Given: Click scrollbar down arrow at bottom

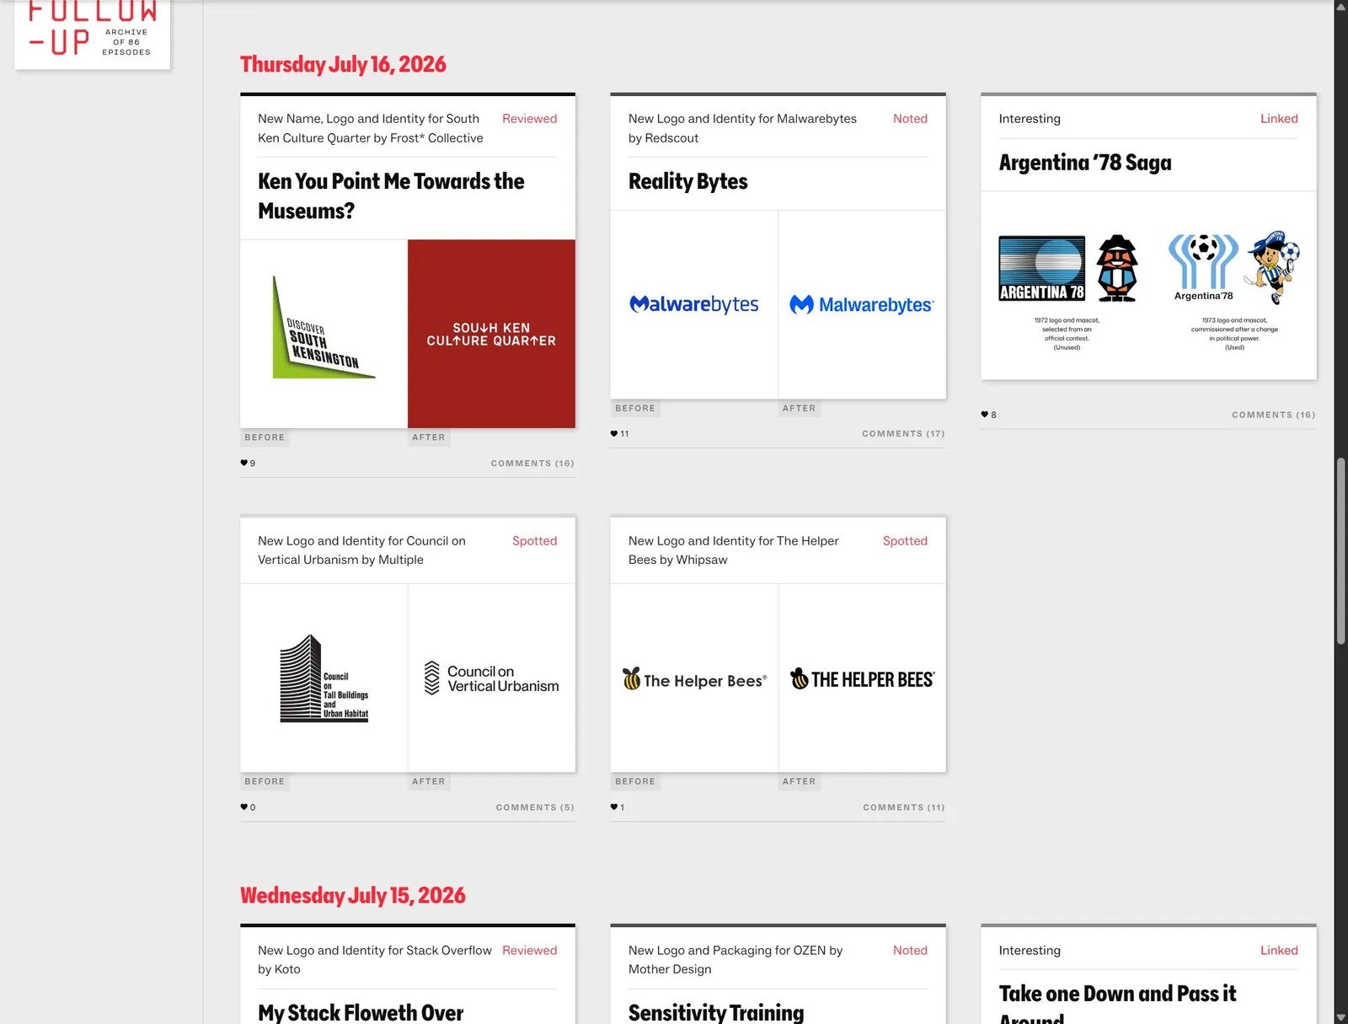Looking at the screenshot, I should (1340, 1017).
